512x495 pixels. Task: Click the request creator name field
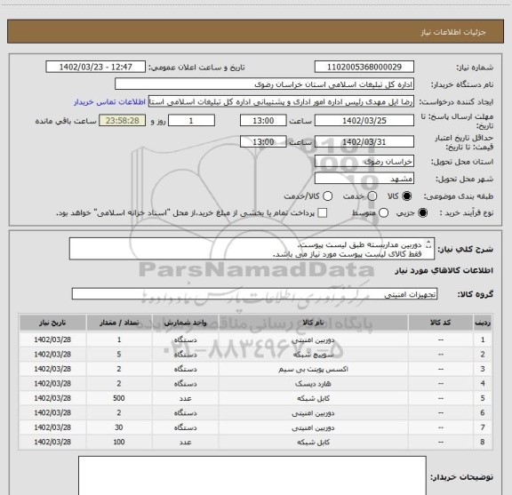tap(281, 102)
